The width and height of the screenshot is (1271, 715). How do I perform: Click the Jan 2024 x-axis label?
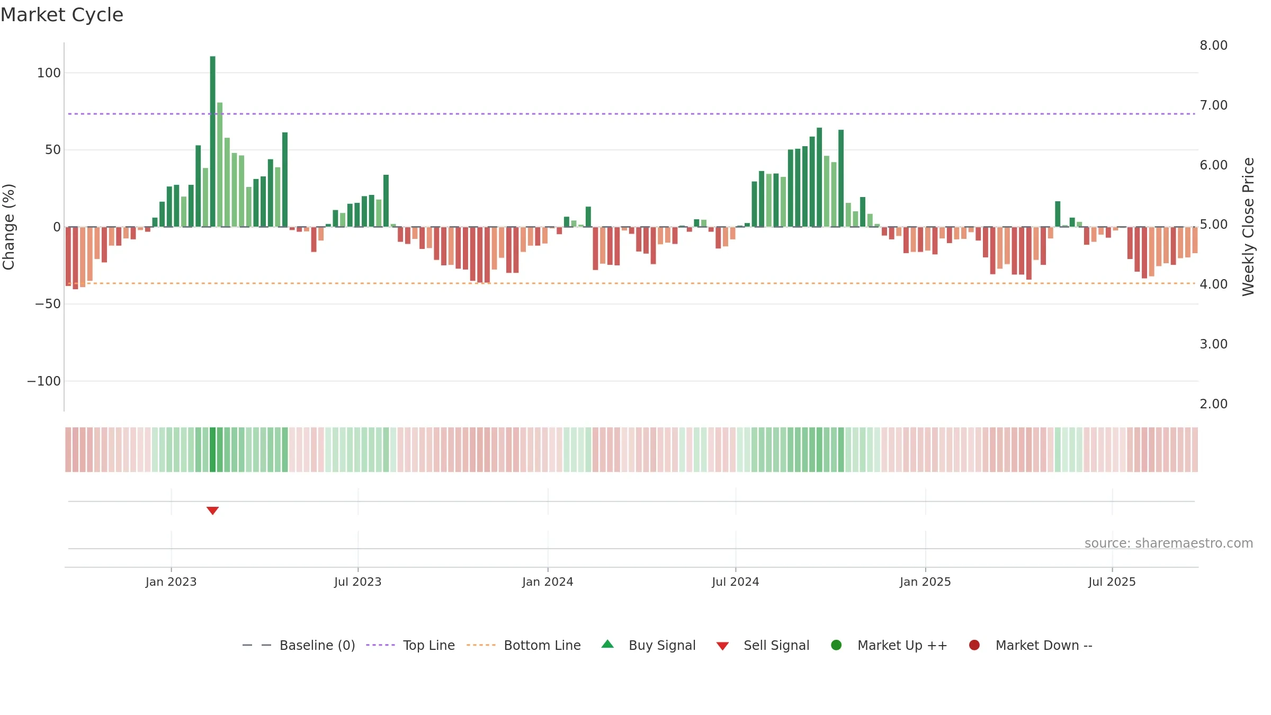click(548, 582)
